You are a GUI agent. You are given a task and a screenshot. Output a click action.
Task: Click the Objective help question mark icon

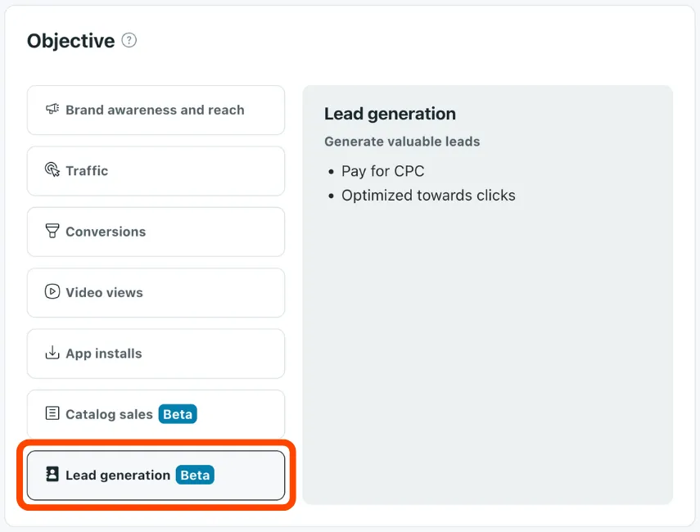point(129,41)
